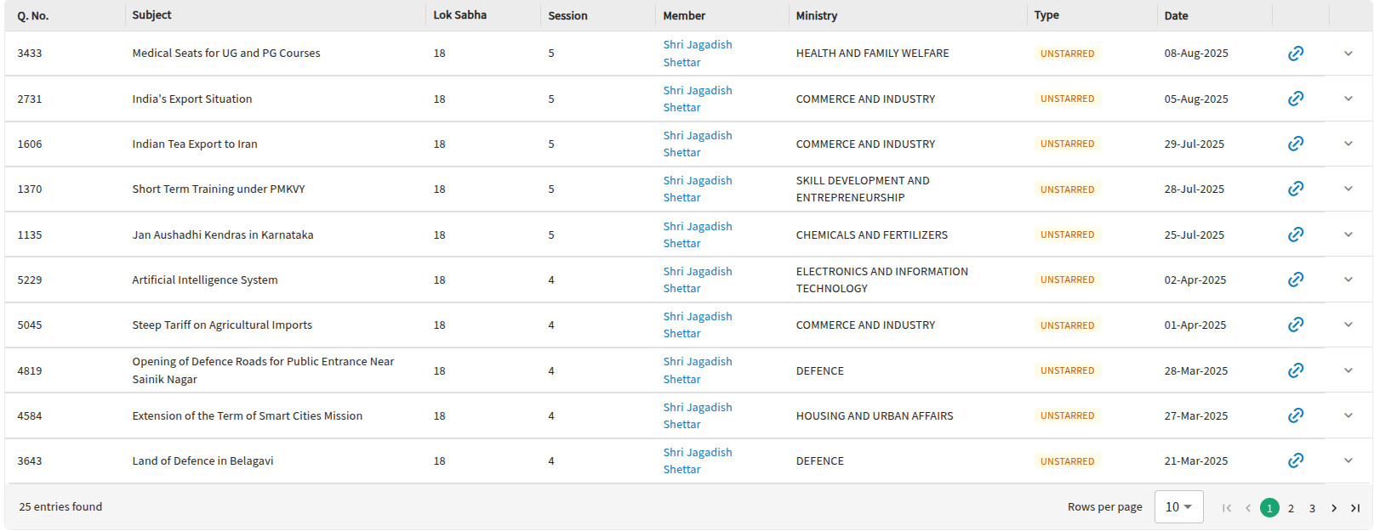Image resolution: width=1397 pixels, height=531 pixels.
Task: Click the Subject column header
Action: (x=151, y=15)
